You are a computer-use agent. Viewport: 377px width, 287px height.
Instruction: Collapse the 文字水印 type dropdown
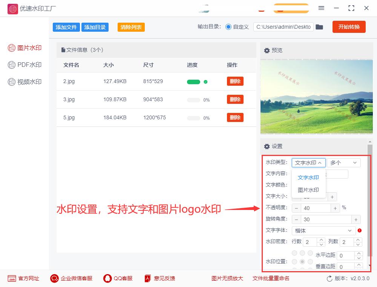pos(308,163)
